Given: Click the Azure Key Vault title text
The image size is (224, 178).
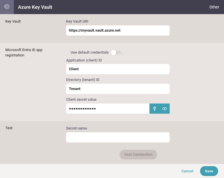Looking at the screenshot, I should 35,7.
